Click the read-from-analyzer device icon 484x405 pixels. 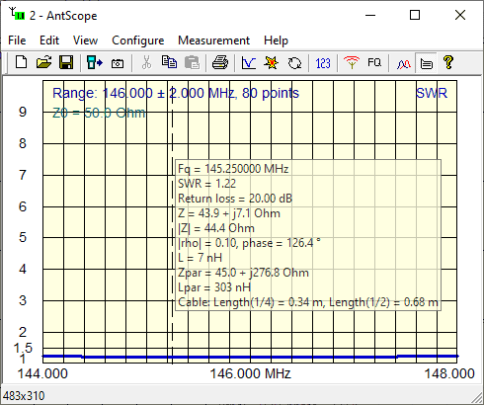click(x=95, y=62)
